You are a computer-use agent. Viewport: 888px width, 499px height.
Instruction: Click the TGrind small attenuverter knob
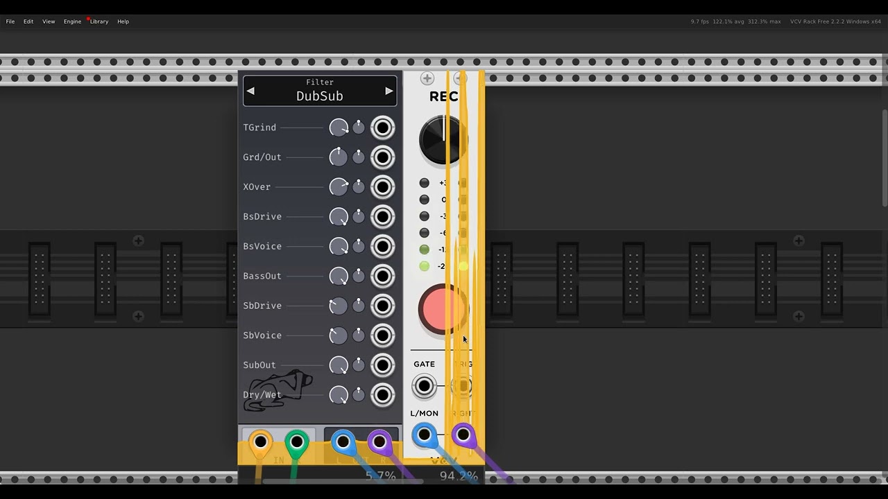[359, 128]
